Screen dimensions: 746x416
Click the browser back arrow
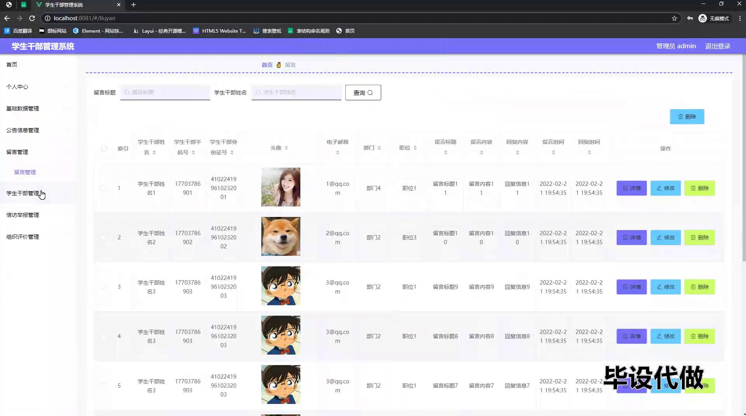click(x=7, y=18)
